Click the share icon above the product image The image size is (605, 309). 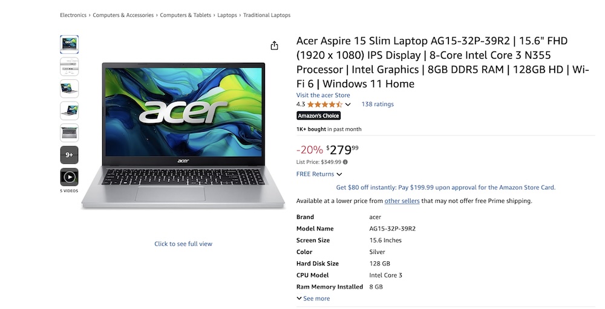(274, 46)
